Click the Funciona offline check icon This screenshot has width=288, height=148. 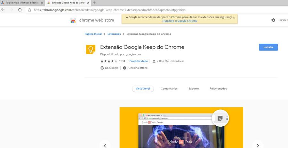click(124, 68)
